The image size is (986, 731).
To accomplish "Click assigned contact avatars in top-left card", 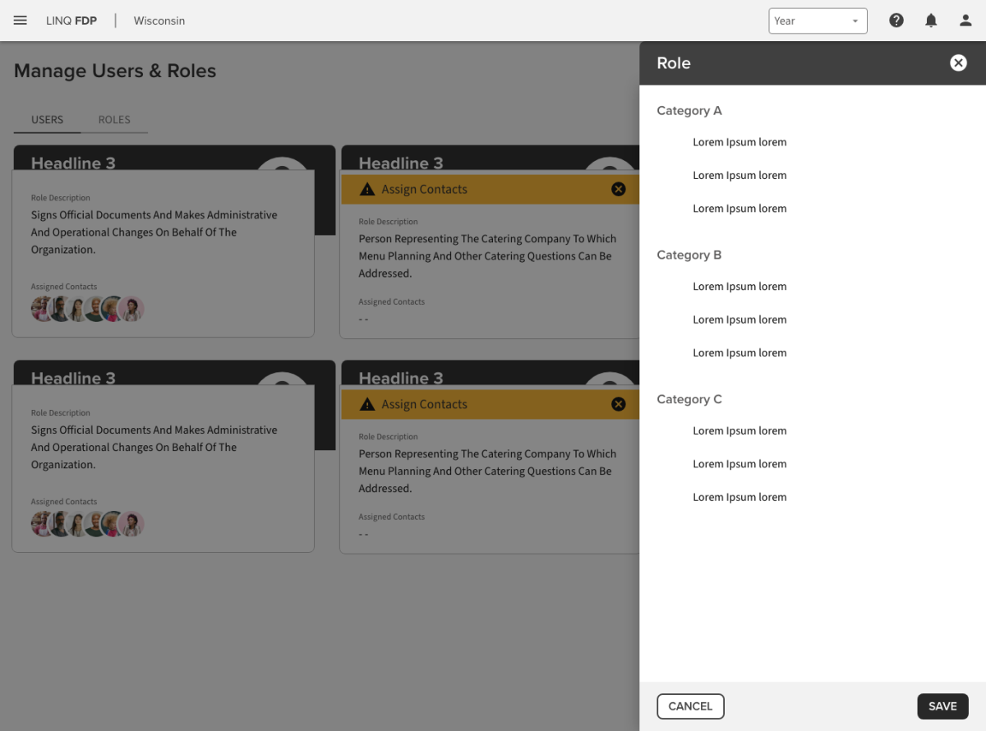I will pos(88,309).
